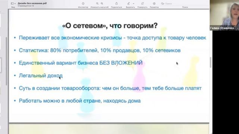This screenshot has height=134, width=239.
Task: Open the Share icon in toolbar
Action: point(117,3)
